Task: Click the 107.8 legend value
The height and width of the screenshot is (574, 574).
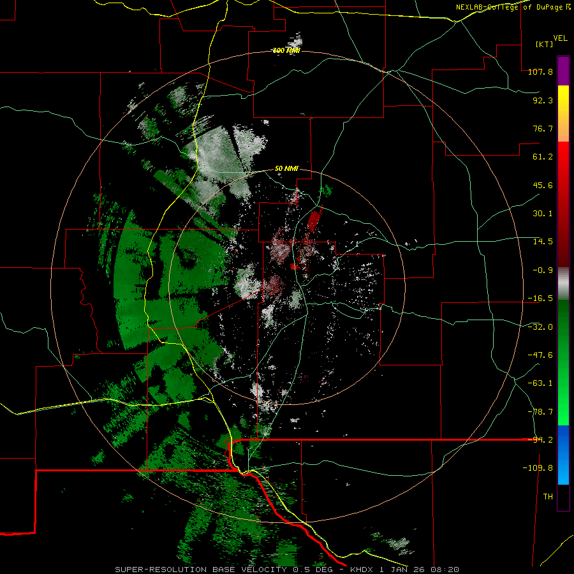Action: [x=540, y=71]
